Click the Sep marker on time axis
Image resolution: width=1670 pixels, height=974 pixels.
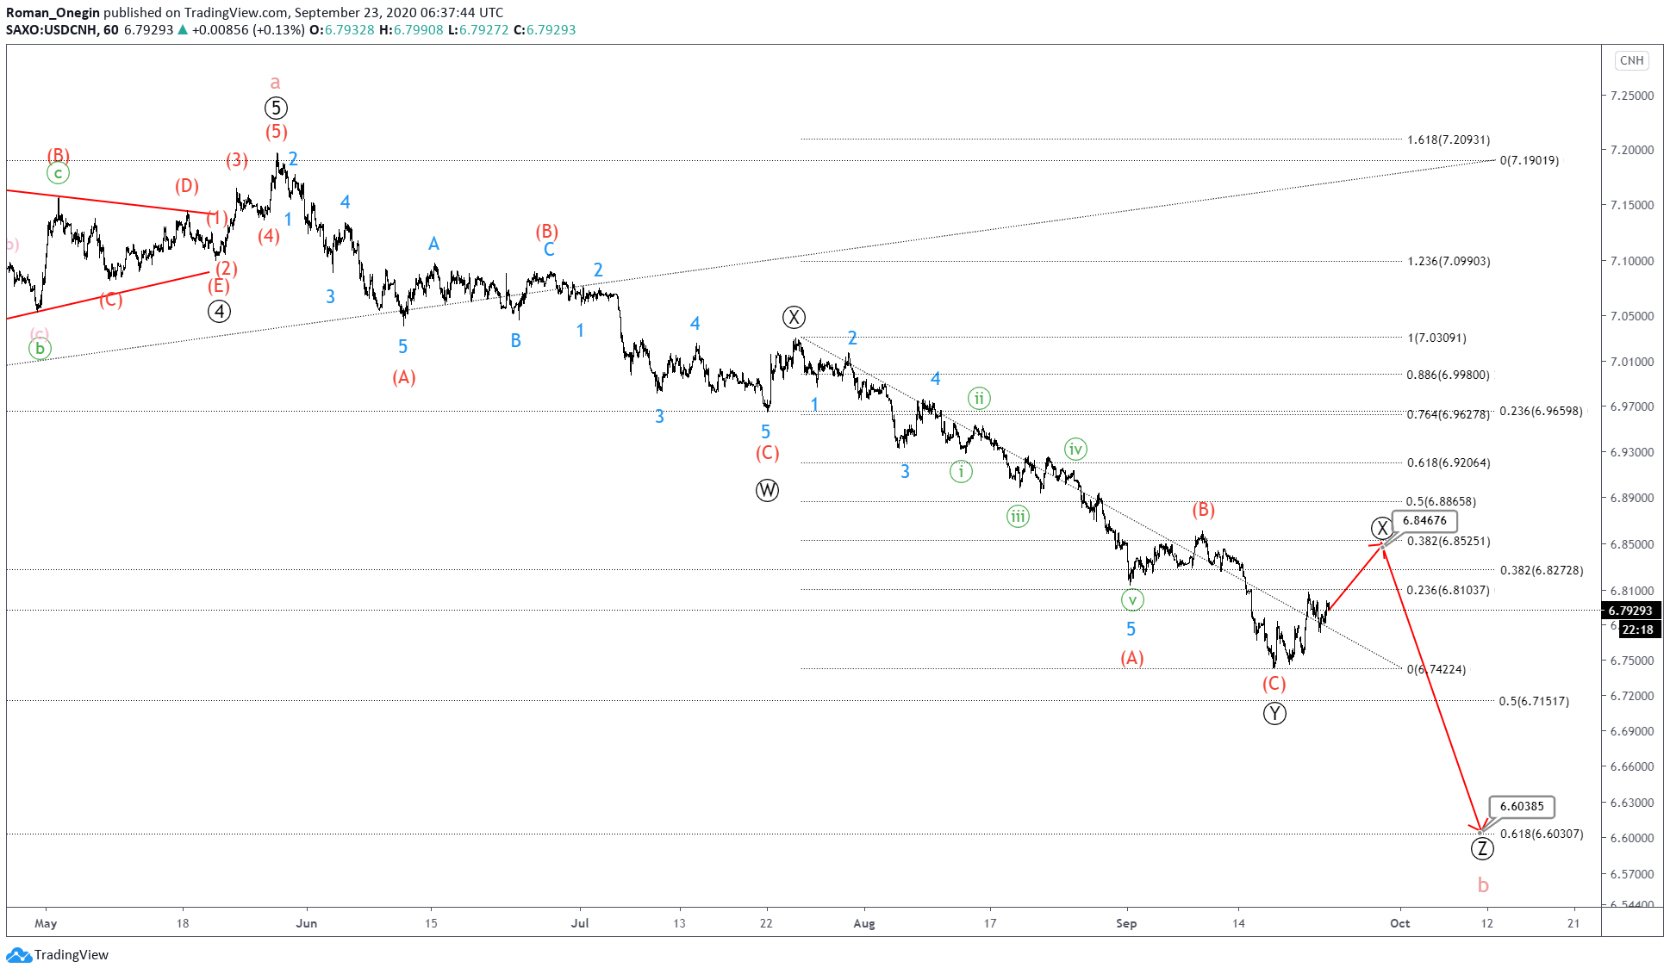[x=1126, y=923]
